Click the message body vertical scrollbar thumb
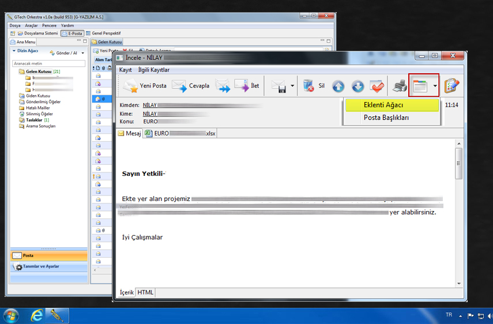This screenshot has width=493, height=324. coord(459,163)
